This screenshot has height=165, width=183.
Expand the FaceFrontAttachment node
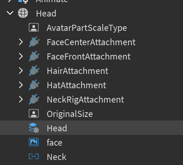[x=21, y=56]
